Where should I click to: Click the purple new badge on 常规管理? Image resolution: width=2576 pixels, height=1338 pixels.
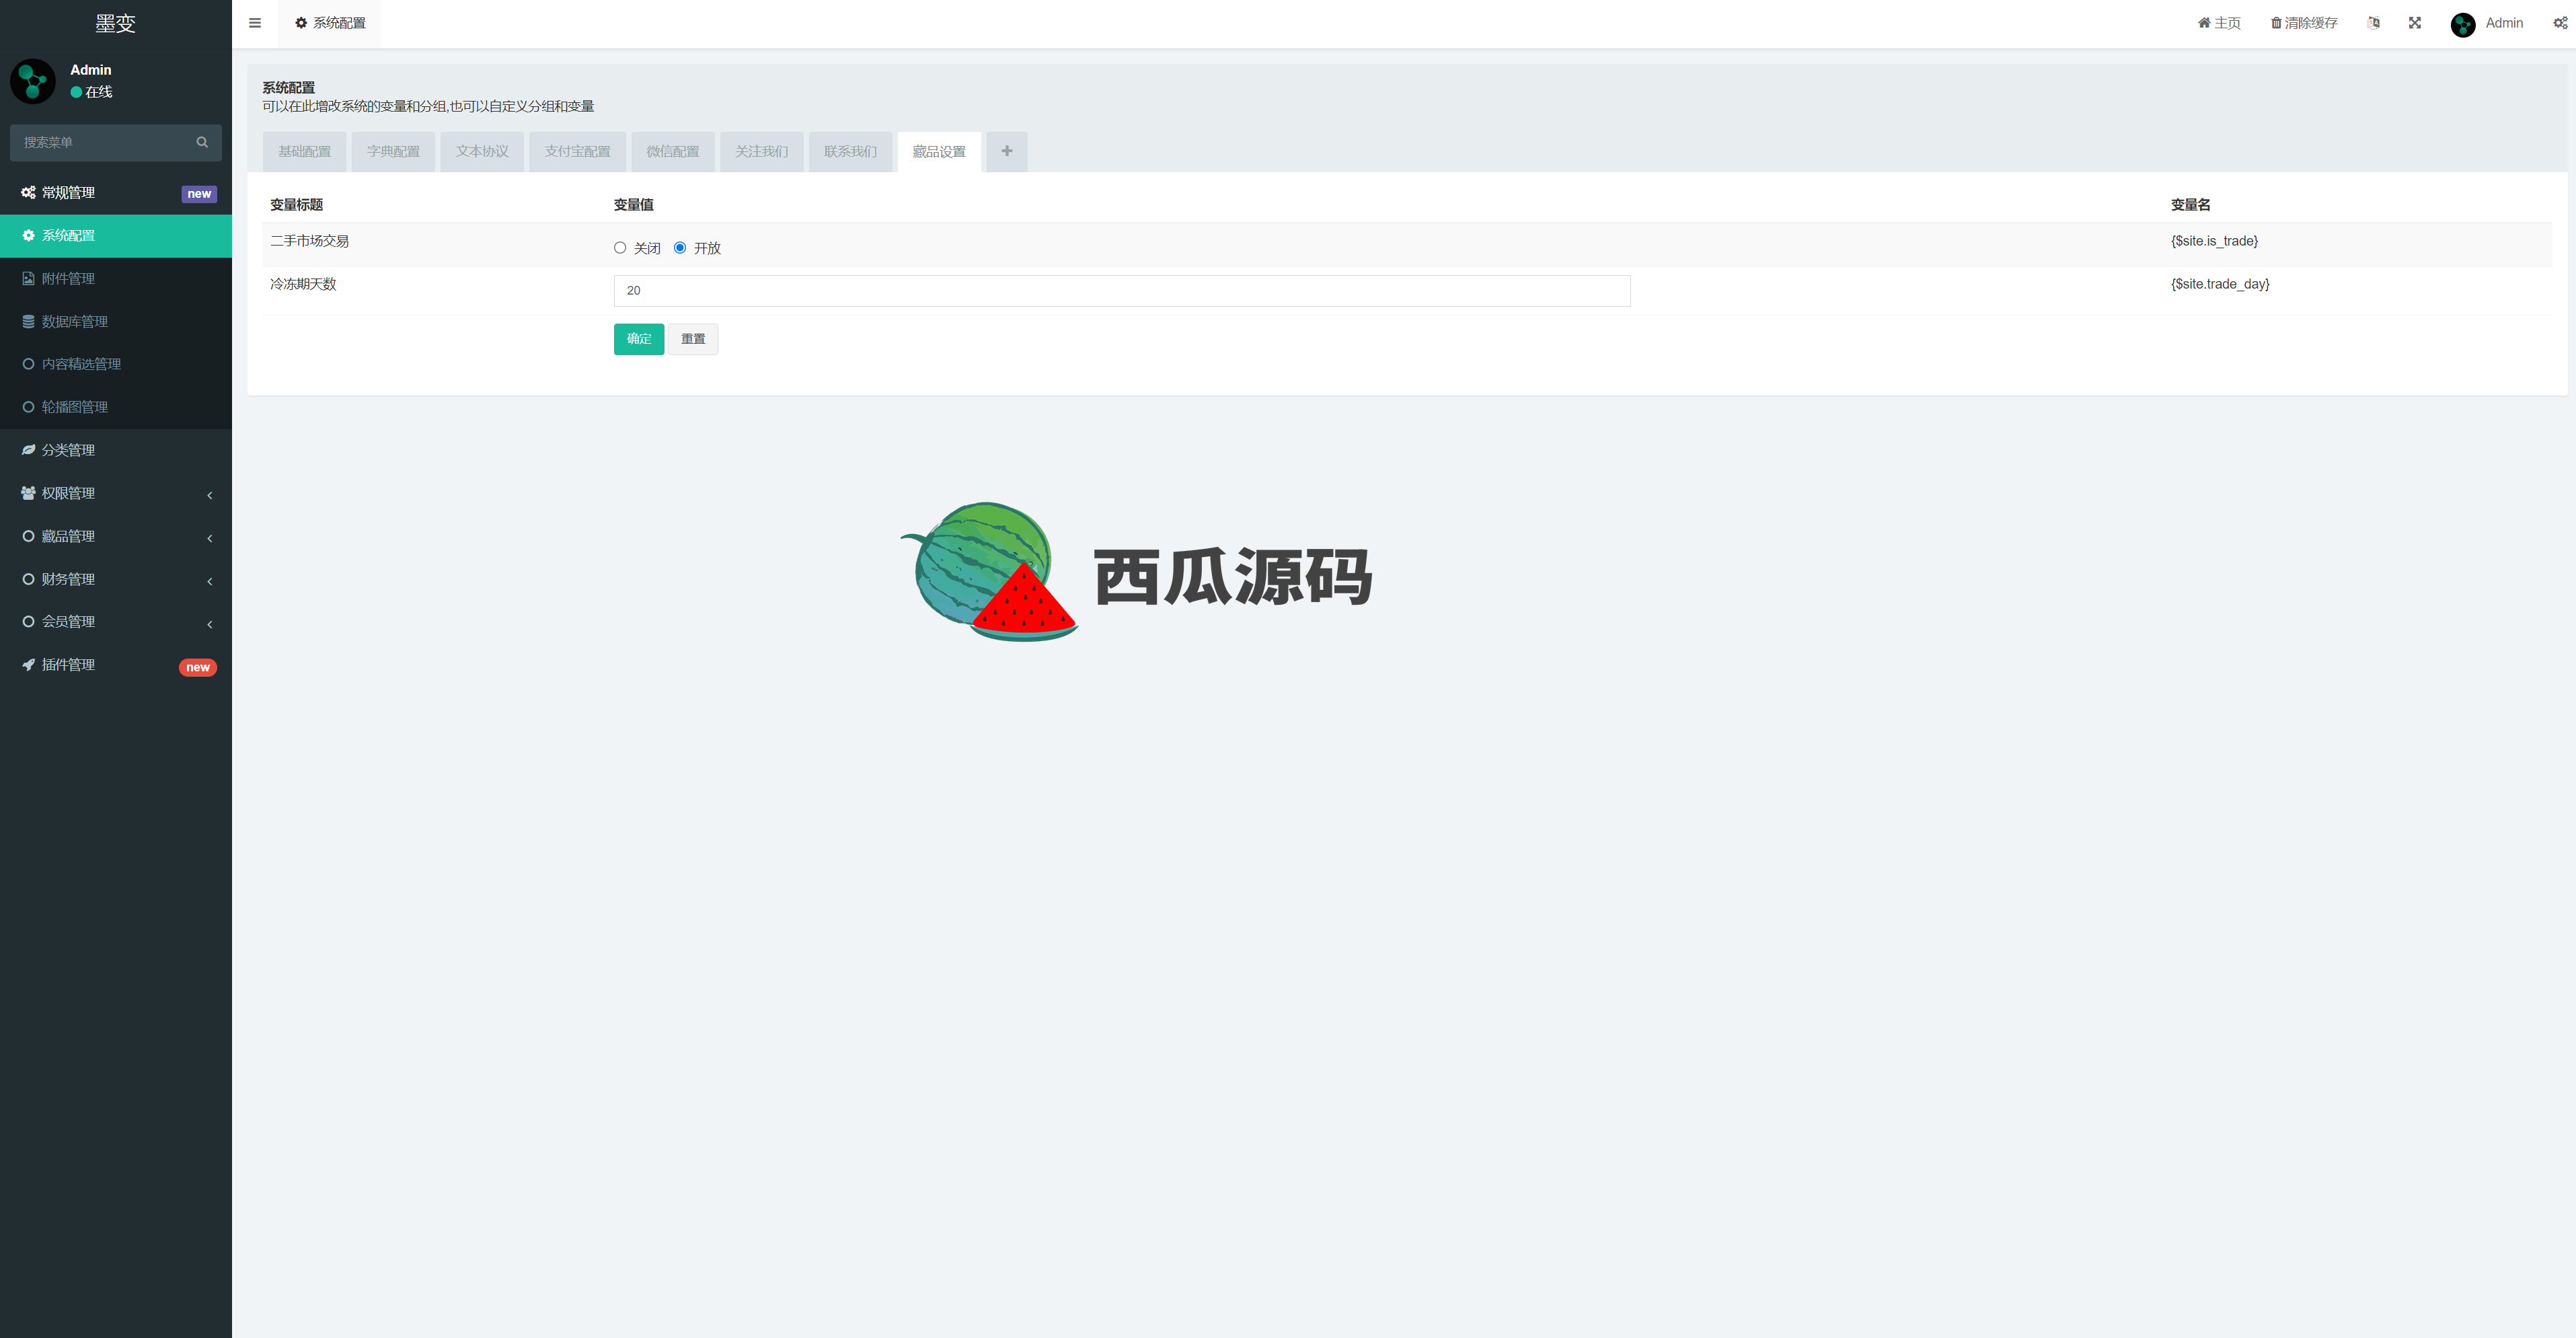(x=199, y=194)
